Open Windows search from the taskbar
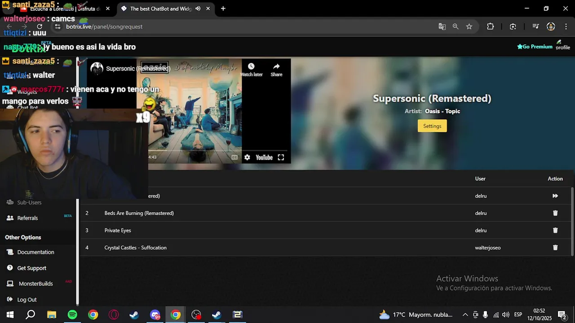The image size is (575, 323). tap(31, 315)
